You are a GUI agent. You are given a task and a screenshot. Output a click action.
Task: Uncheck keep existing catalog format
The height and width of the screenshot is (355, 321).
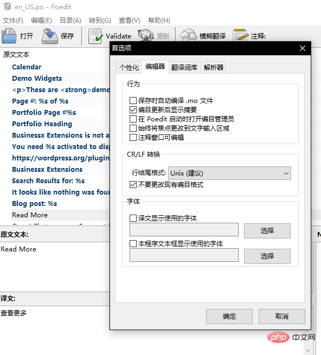click(133, 184)
